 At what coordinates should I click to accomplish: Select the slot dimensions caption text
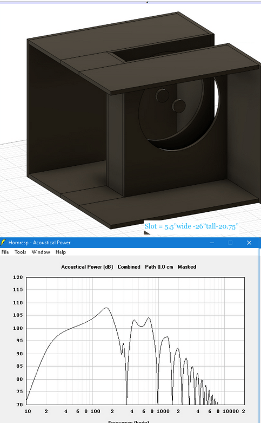191,226
